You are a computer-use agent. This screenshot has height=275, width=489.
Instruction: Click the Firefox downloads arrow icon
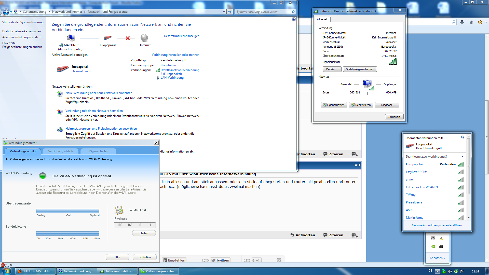[462, 22]
